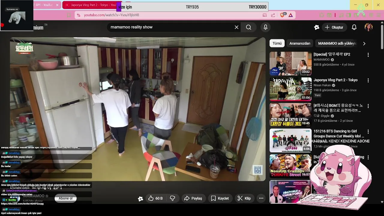Dislike the video with thumbs down
384x216 pixels.
point(172,198)
